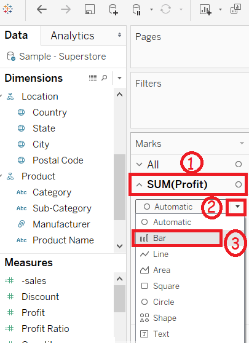
Task: Click the Profit measure field
Action: [33, 313]
